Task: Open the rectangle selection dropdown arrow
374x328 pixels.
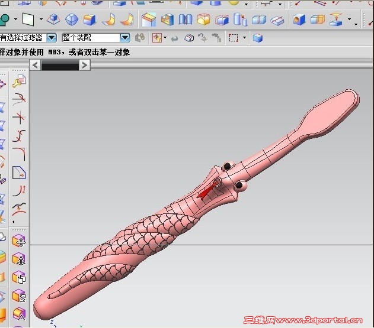Action: click(244, 38)
